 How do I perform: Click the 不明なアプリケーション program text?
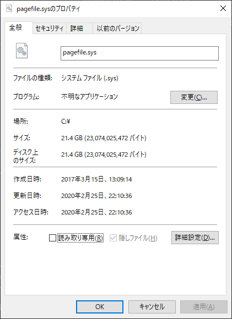coord(89,96)
